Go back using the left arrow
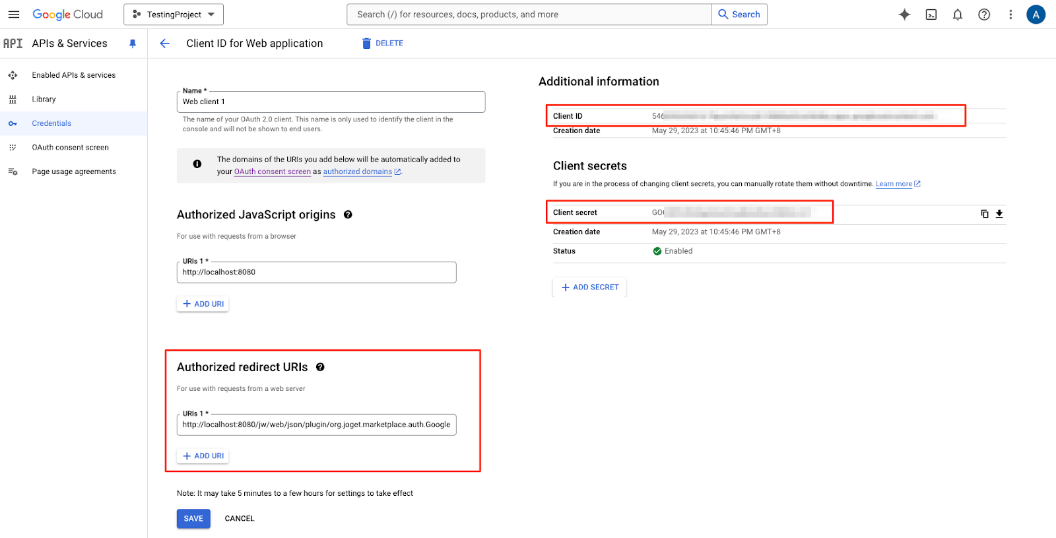 click(165, 44)
